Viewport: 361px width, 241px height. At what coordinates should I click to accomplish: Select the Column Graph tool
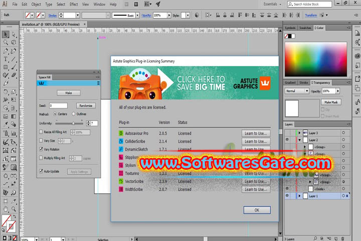pos(14,133)
